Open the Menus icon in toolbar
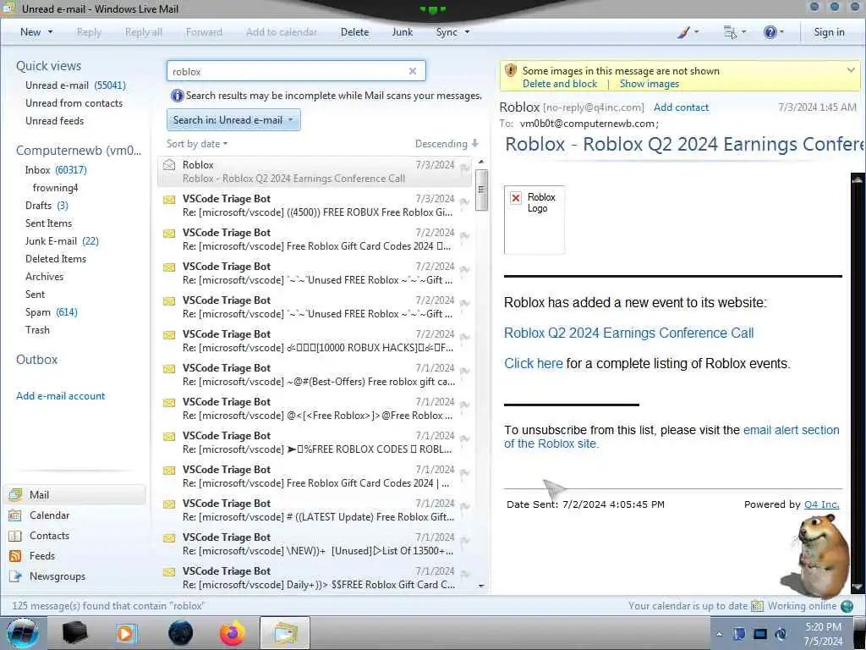 pyautogui.click(x=730, y=32)
